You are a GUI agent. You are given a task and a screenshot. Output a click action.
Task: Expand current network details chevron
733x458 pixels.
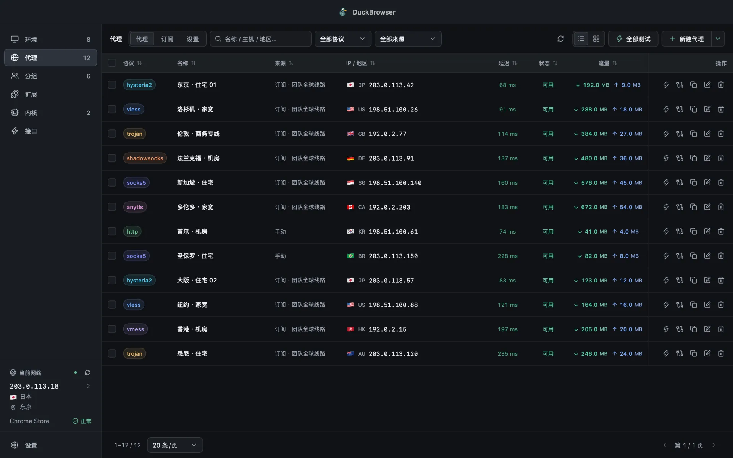pyautogui.click(x=89, y=386)
